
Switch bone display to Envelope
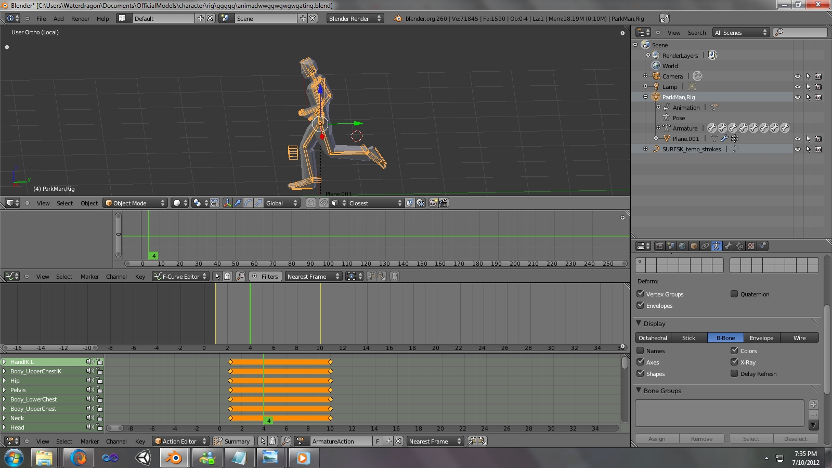point(762,337)
